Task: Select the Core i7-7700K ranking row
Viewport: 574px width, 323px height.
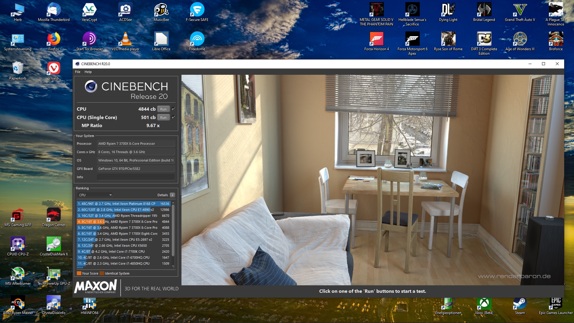Action: coord(124,252)
